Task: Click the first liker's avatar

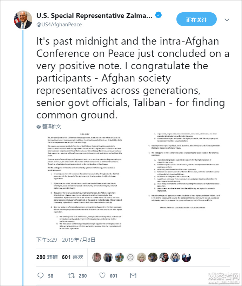Action: click(97, 257)
